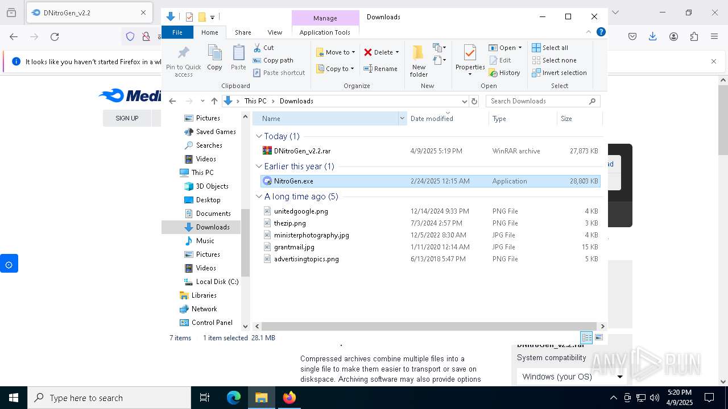Screen dimensions: 728x409
Task: Select unitedgoogle.png file
Action: tap(431, 211)
